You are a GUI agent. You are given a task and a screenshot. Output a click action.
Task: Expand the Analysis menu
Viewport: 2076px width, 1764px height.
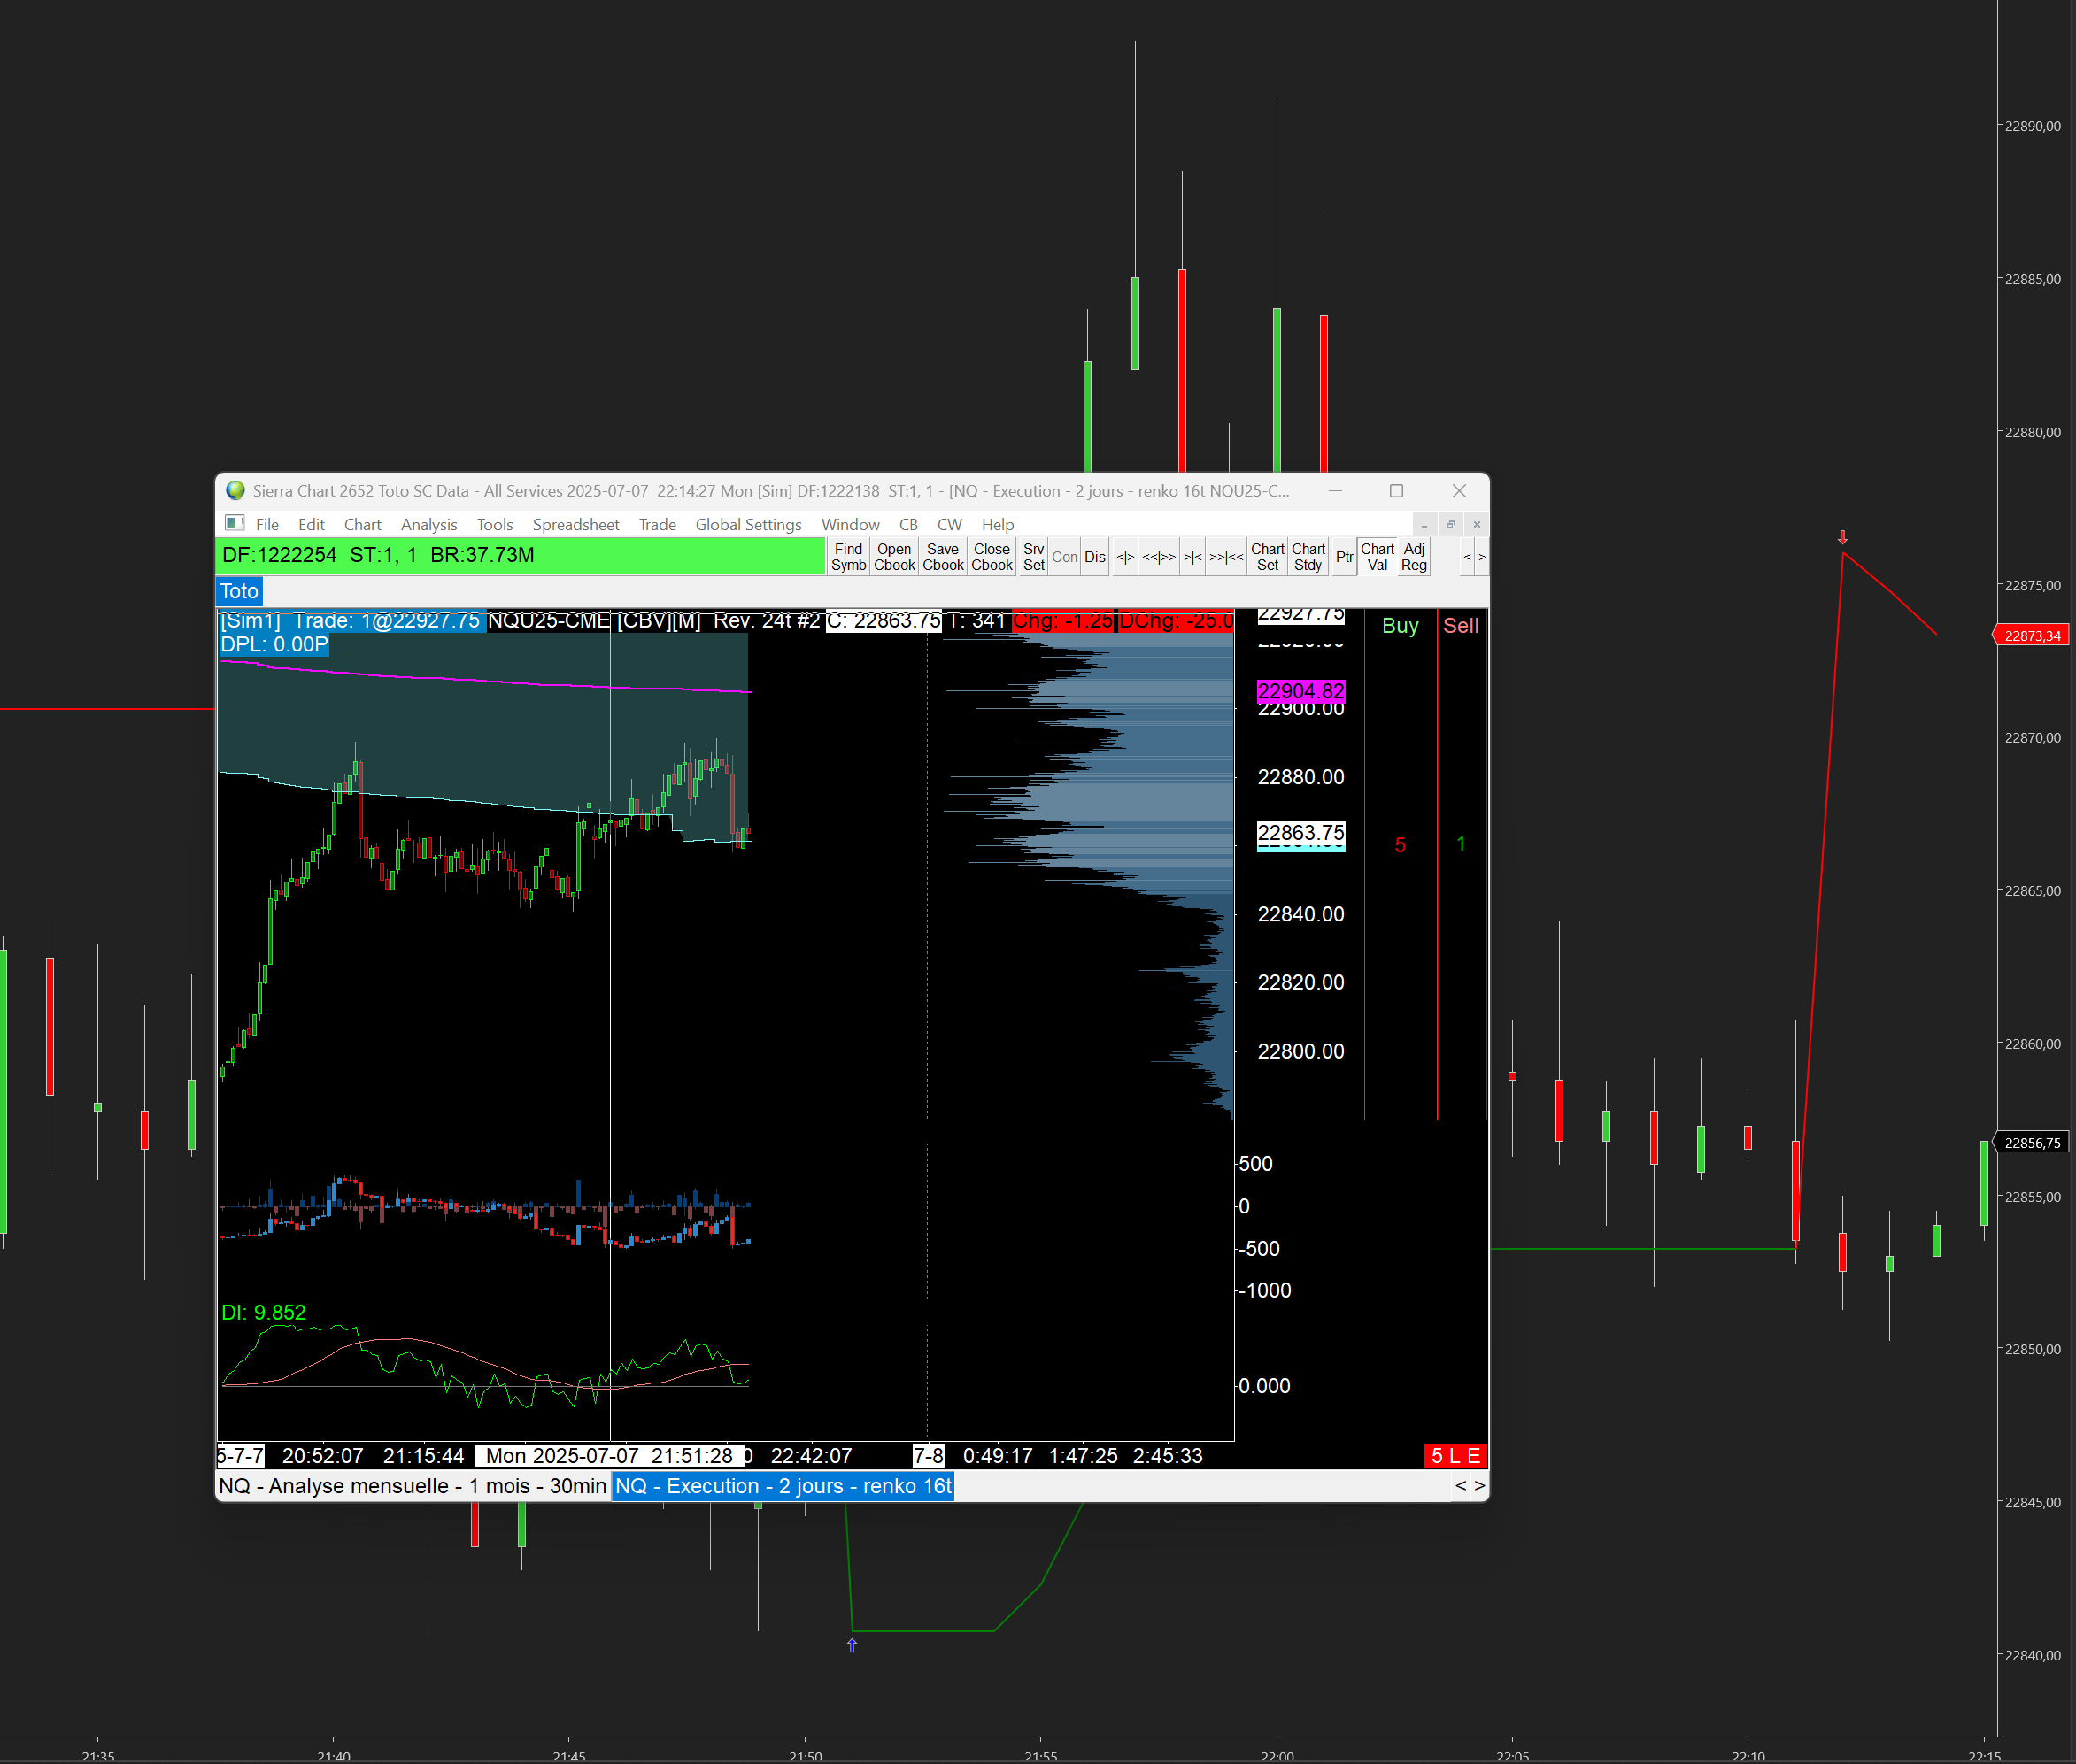point(428,524)
